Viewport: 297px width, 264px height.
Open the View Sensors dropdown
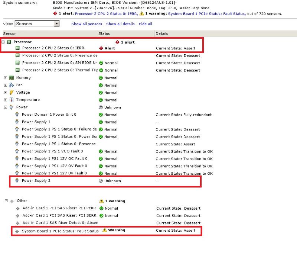[57, 24]
